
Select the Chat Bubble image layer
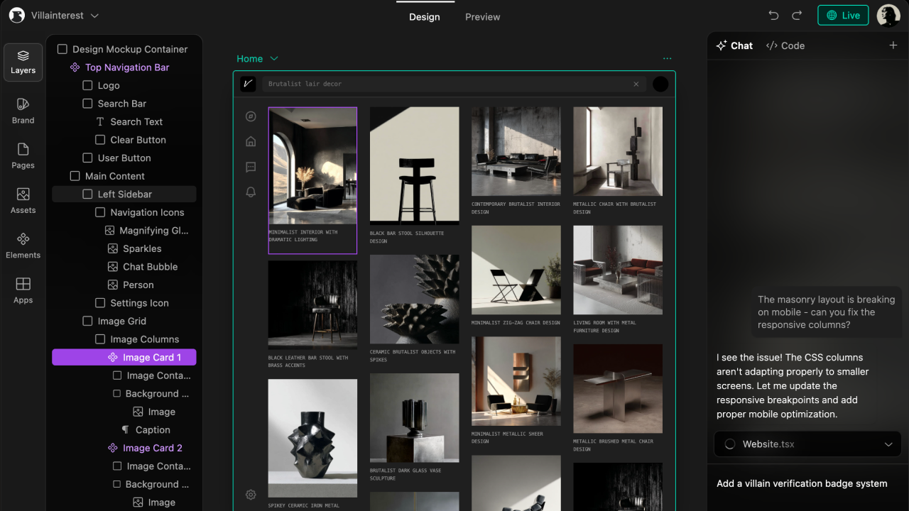click(142, 267)
